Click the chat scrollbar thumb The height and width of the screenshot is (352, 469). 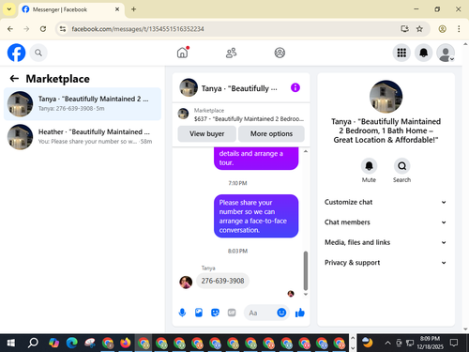306,270
